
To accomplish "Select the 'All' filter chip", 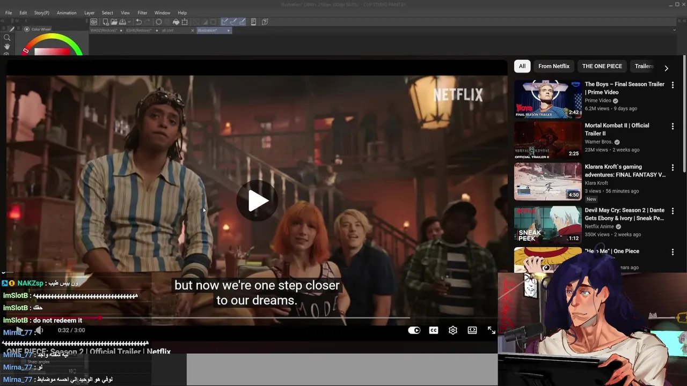I will point(522,66).
